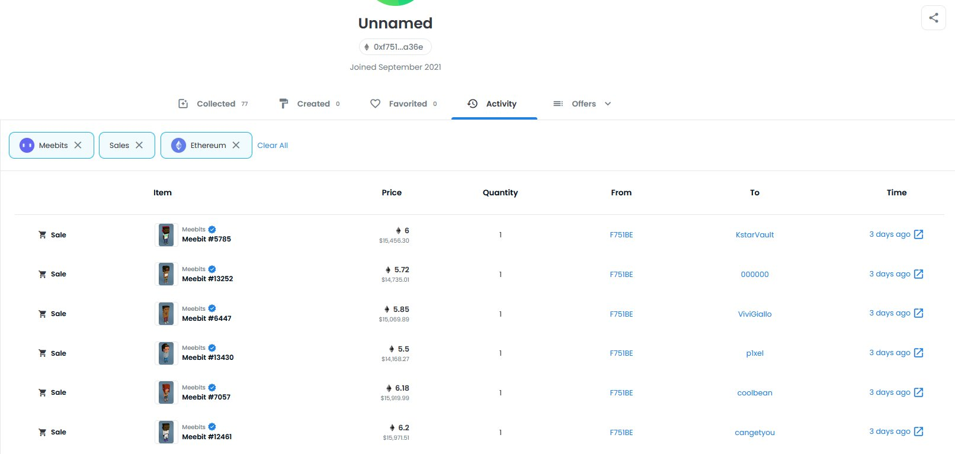Click Clear All filters link
The width and height of the screenshot is (955, 454).
(x=273, y=145)
